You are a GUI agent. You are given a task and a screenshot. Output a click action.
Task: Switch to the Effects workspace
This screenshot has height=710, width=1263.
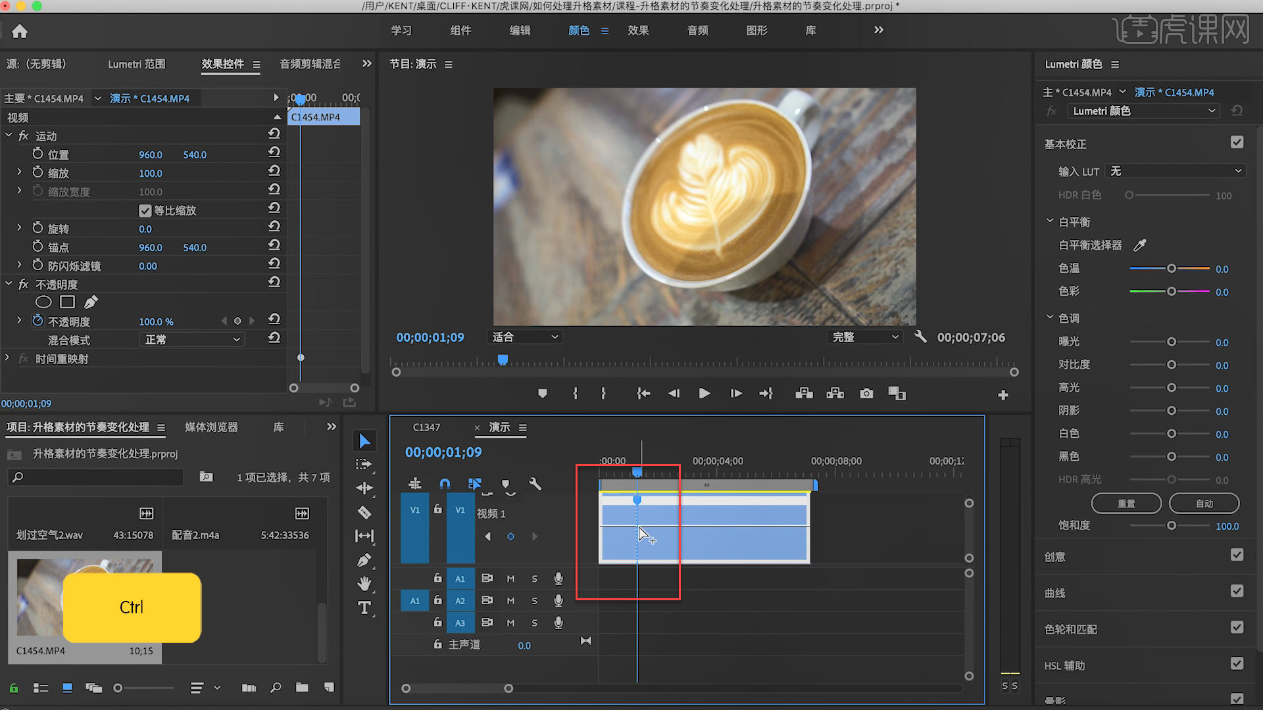[638, 30]
